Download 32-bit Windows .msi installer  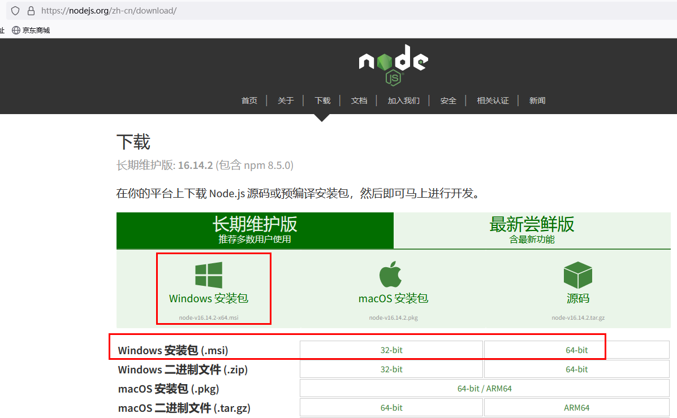coord(391,350)
